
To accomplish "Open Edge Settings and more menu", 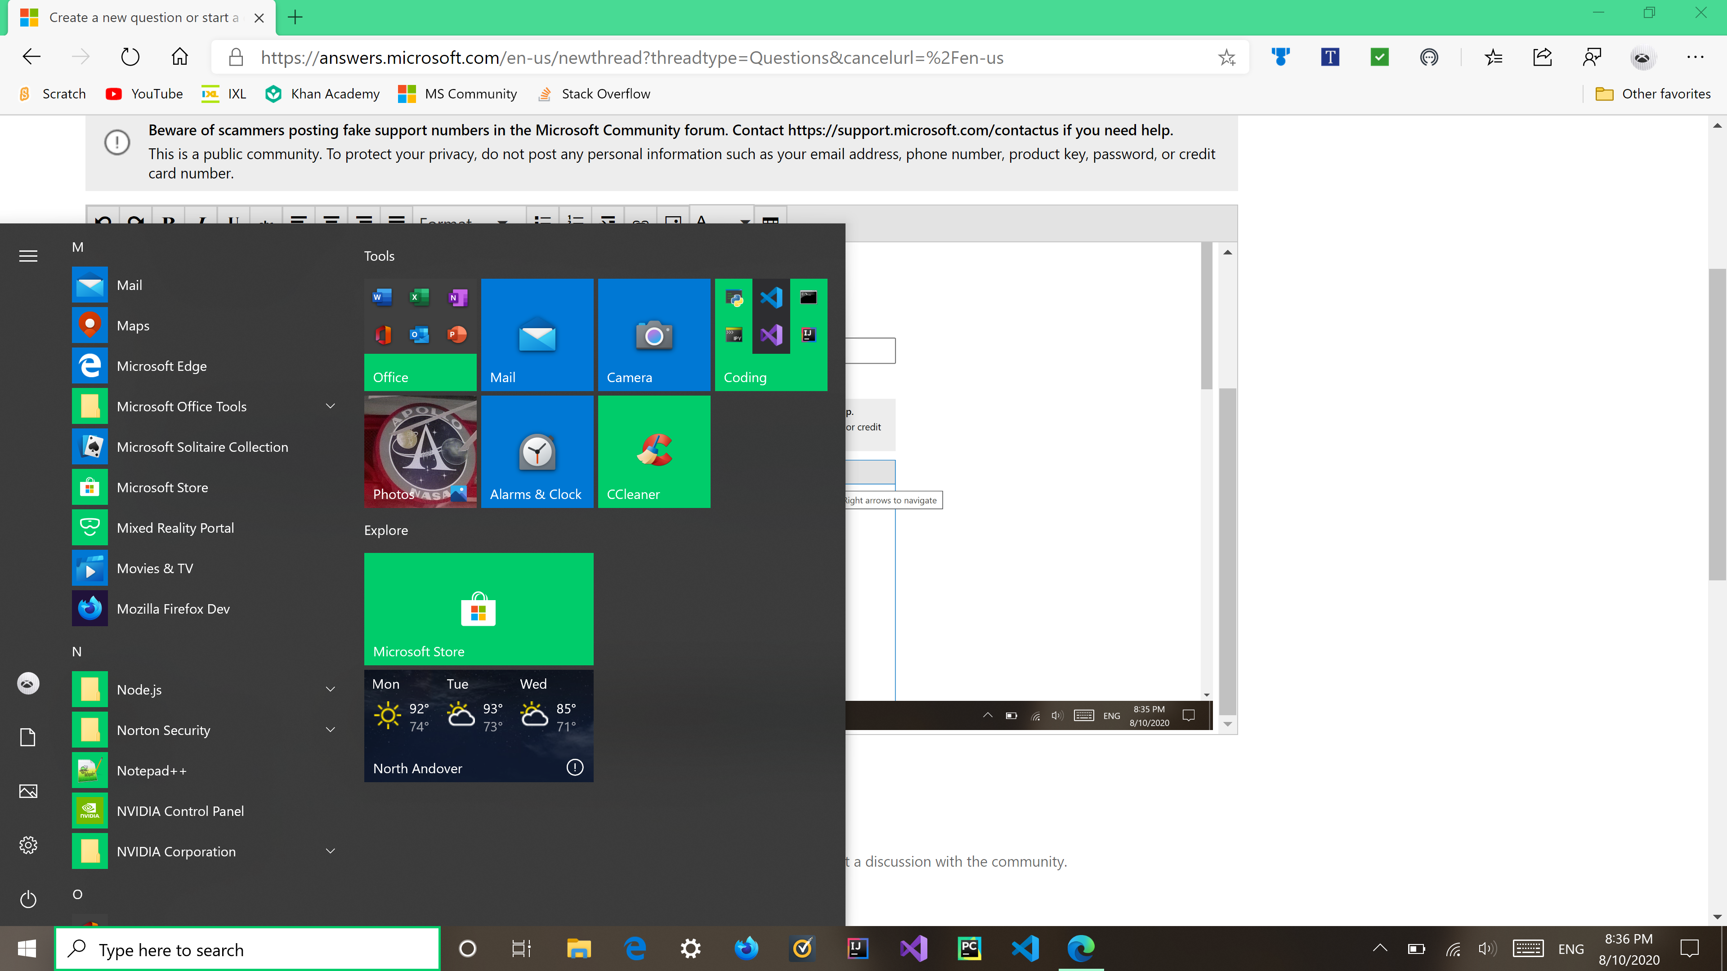I will point(1695,57).
